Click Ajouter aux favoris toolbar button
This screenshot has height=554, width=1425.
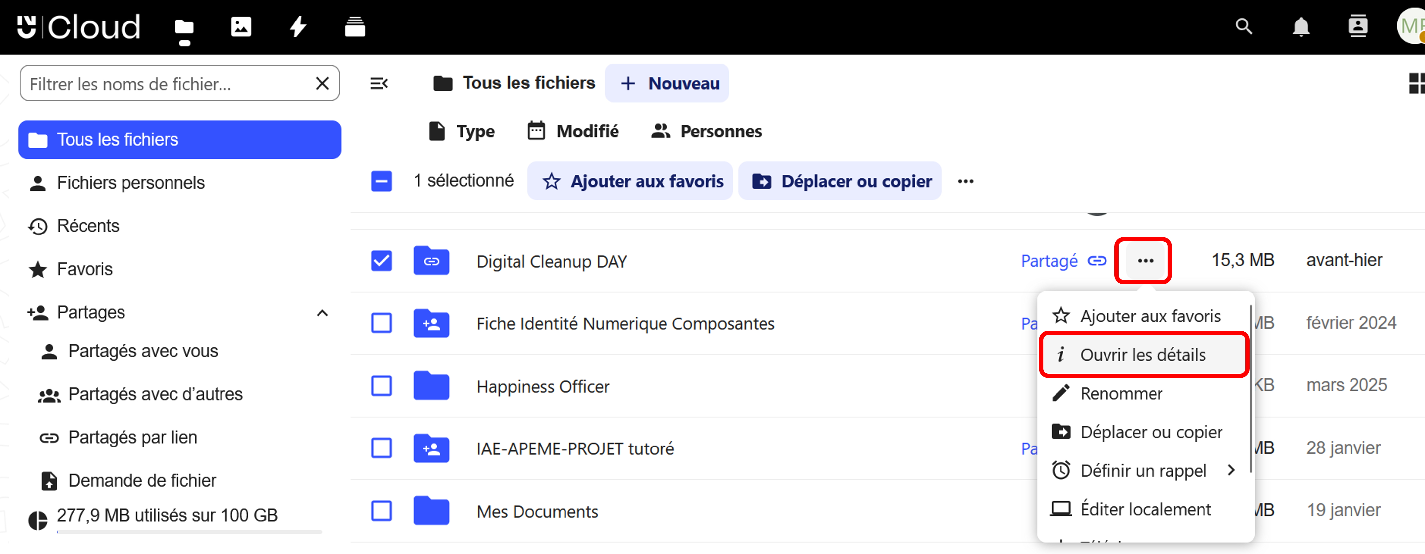coord(630,181)
